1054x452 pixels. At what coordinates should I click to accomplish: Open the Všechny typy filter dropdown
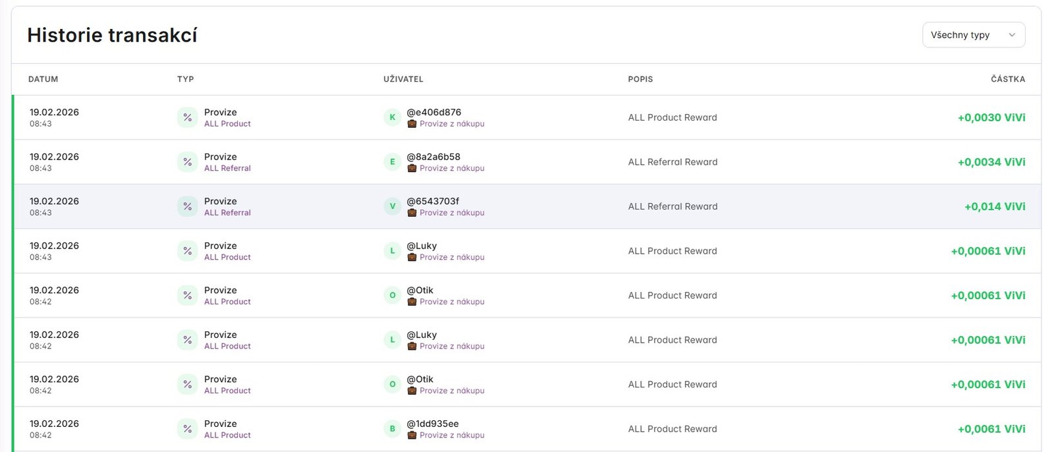(x=972, y=35)
